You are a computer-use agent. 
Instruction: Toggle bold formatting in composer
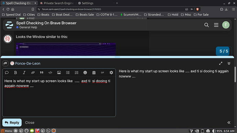15,73
